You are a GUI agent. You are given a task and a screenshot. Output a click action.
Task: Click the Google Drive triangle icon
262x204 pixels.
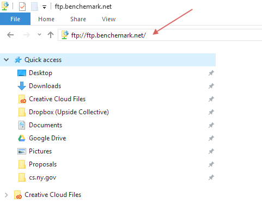[x=22, y=138]
